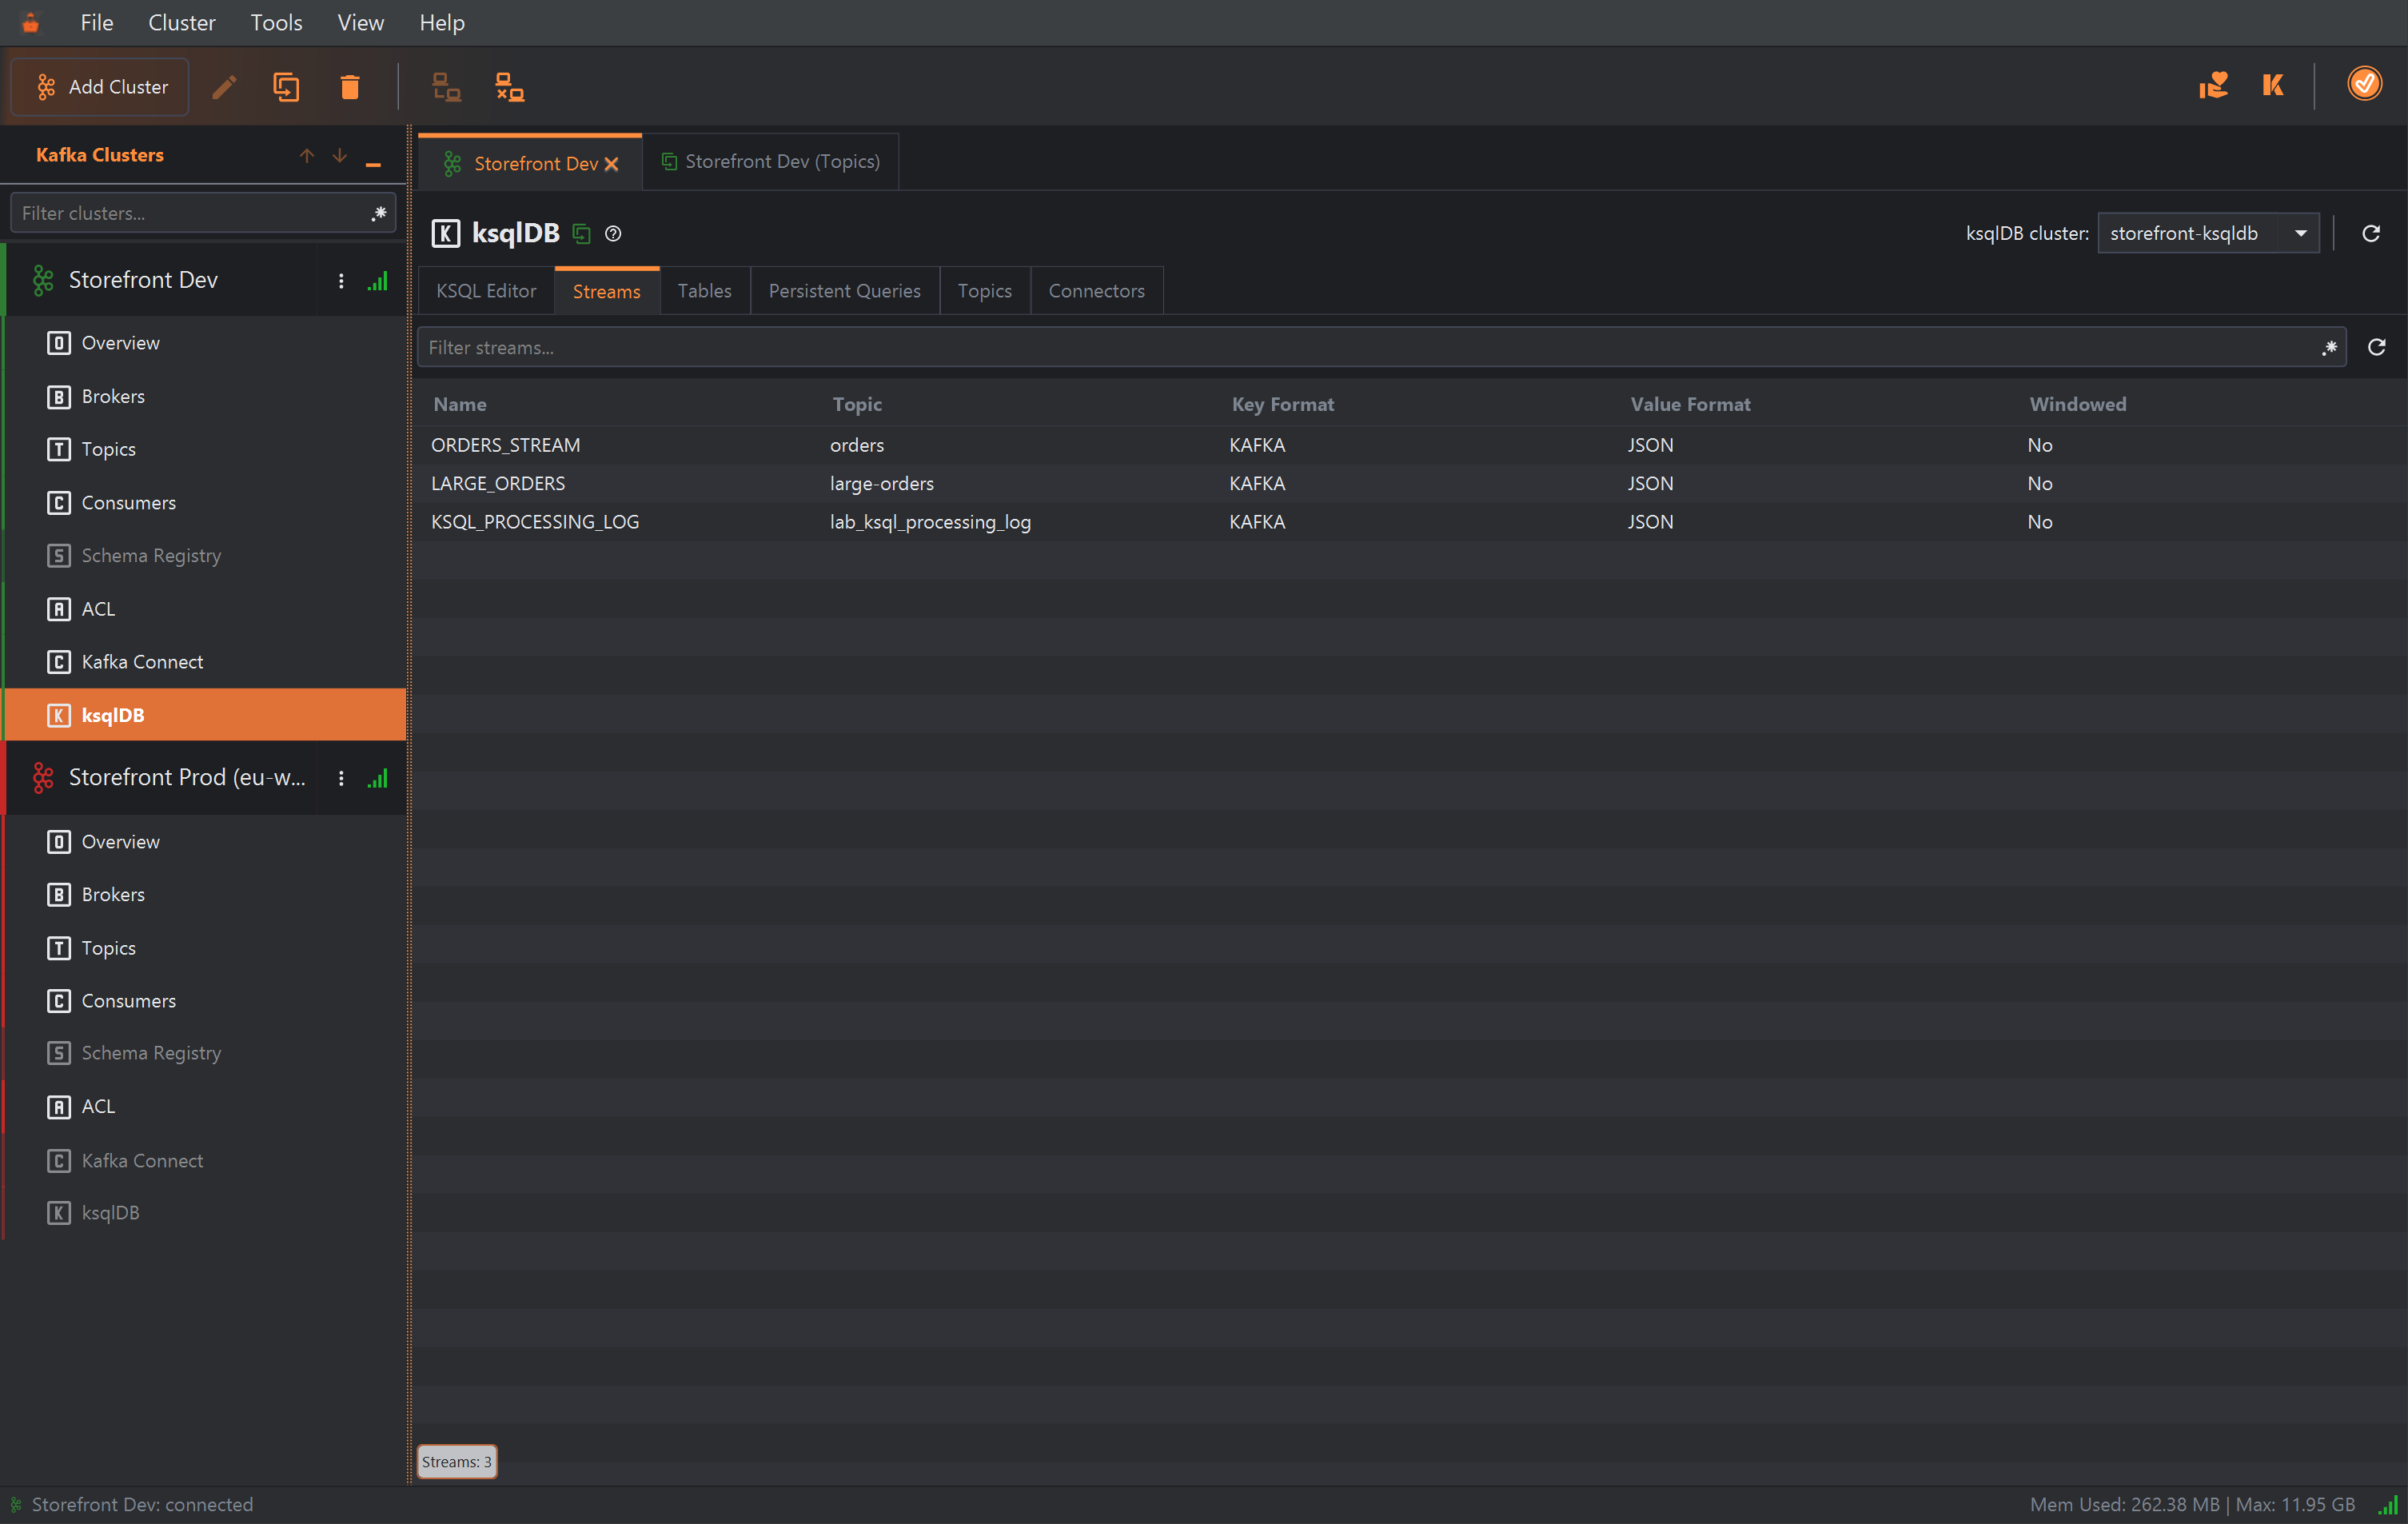This screenshot has height=1524, width=2408.
Task: Click the disconnect cluster toolbar icon
Action: point(510,87)
